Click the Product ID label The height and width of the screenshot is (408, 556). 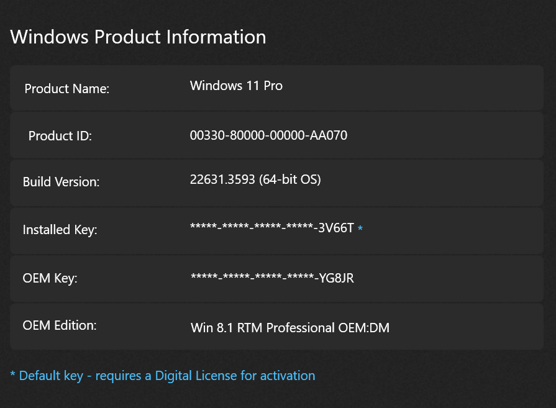pos(60,136)
